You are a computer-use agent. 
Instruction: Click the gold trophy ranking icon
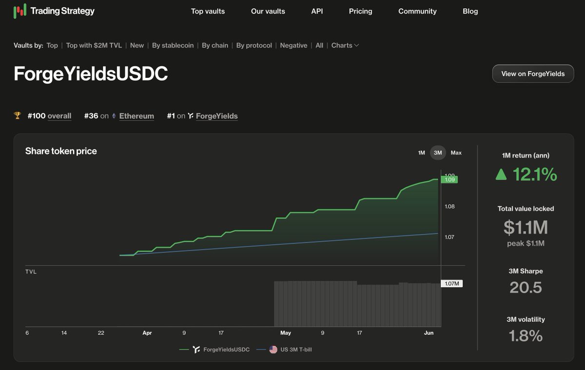click(18, 116)
